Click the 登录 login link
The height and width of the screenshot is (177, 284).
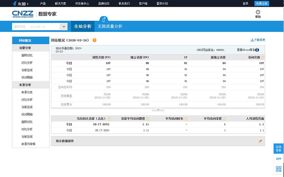tap(245, 4)
